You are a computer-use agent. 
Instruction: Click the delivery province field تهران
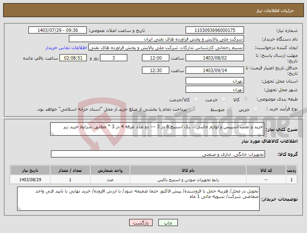pyautogui.click(x=214, y=81)
